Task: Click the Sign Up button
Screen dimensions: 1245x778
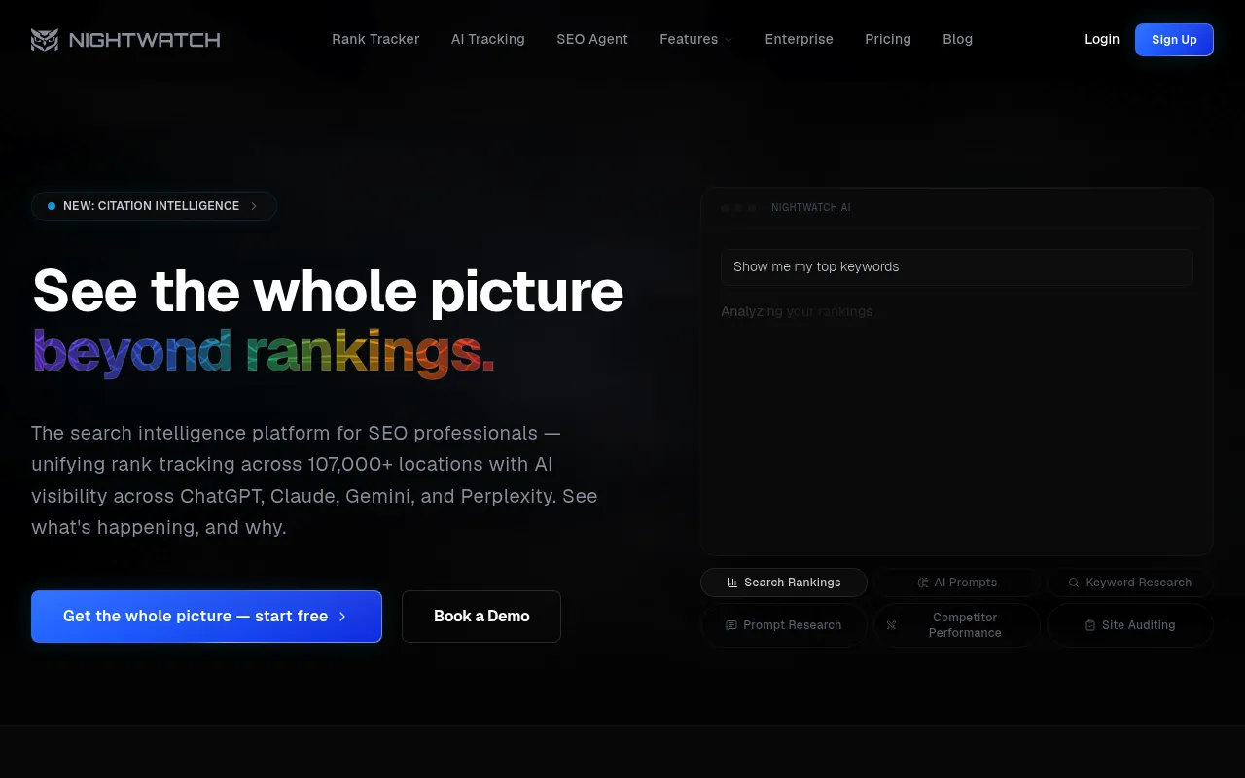Action: pyautogui.click(x=1174, y=40)
